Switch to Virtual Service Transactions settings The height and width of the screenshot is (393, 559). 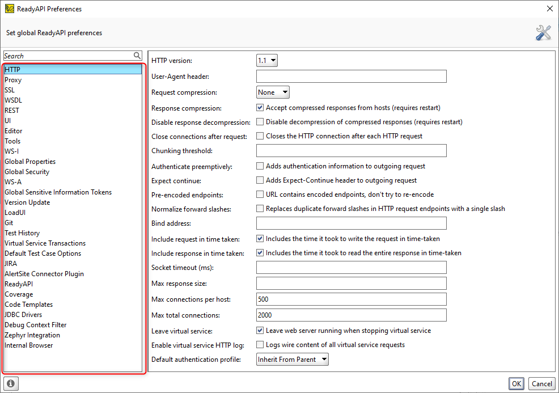(45, 243)
